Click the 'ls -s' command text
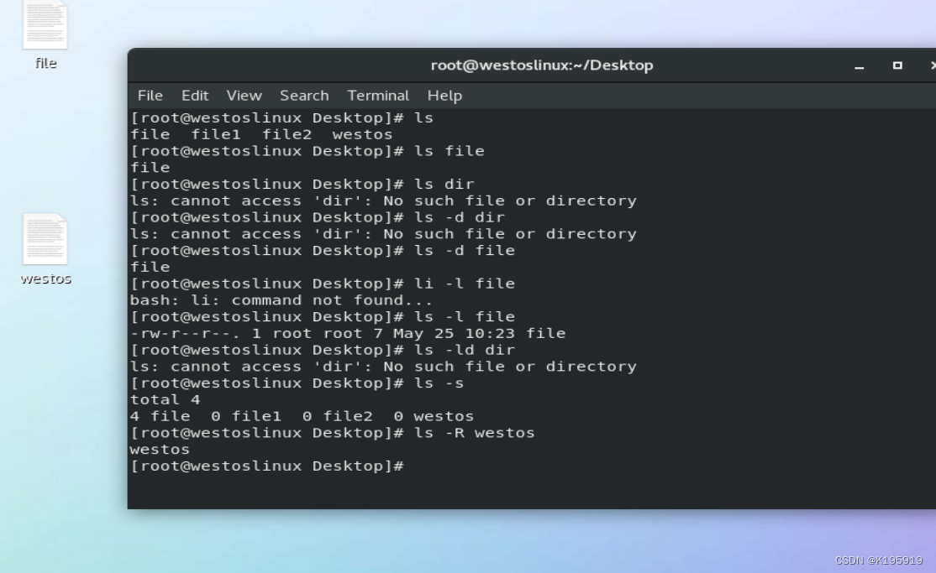 (x=439, y=383)
